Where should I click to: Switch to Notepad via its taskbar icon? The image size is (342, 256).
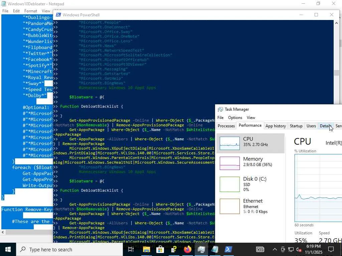coord(215,249)
